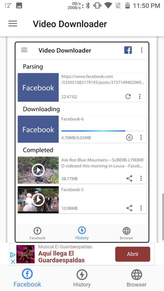The image size is (164, 291).
Task: Open more options for Facebook-5 video
Action: point(141,208)
